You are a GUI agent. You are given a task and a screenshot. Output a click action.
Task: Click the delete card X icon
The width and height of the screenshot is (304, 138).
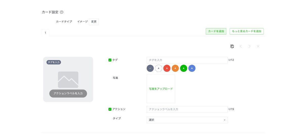258,46
